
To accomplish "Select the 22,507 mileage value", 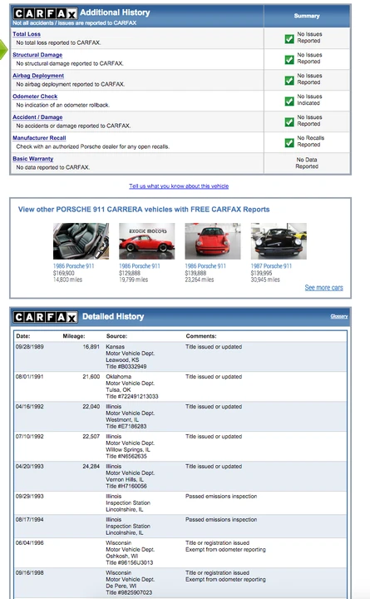I will click(x=91, y=436).
